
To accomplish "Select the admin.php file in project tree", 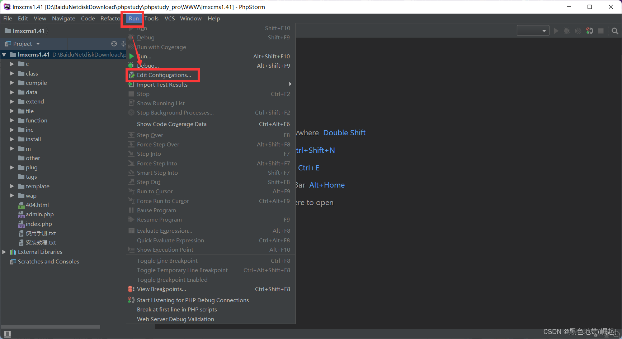I will [x=39, y=214].
